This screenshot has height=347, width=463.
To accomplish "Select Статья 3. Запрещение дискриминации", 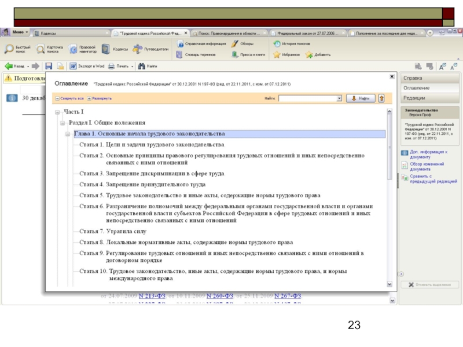I will (x=152, y=174).
